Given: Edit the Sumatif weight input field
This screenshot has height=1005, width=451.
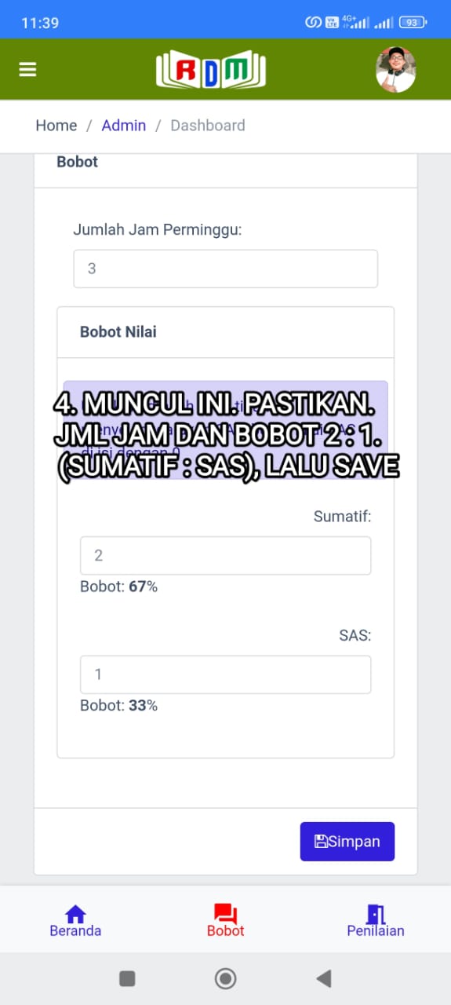Looking at the screenshot, I should pos(226,556).
